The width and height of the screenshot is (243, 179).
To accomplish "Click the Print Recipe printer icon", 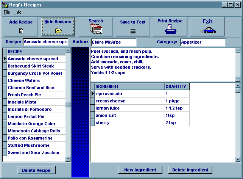I will point(170,29).
